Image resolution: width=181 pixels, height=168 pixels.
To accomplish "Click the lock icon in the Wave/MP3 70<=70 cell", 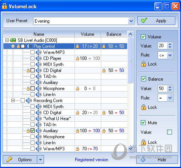I will (x=78, y=149).
